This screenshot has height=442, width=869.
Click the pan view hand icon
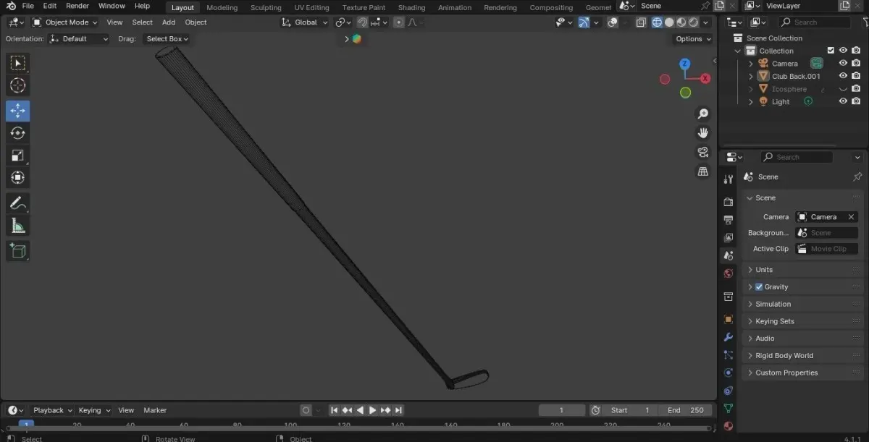[702, 132]
